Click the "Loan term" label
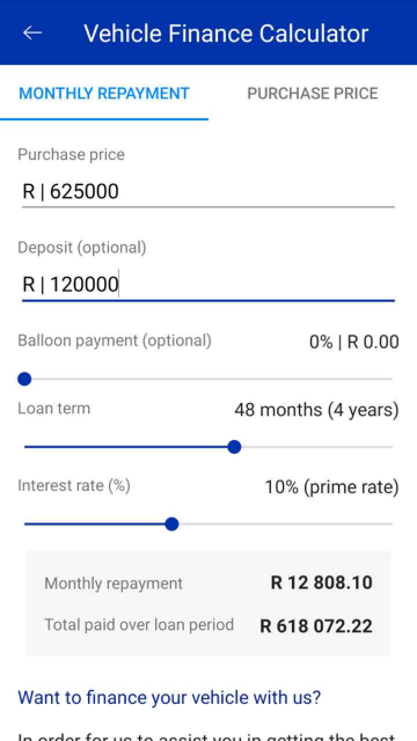Image resolution: width=417 pixels, height=741 pixels. 54,408
